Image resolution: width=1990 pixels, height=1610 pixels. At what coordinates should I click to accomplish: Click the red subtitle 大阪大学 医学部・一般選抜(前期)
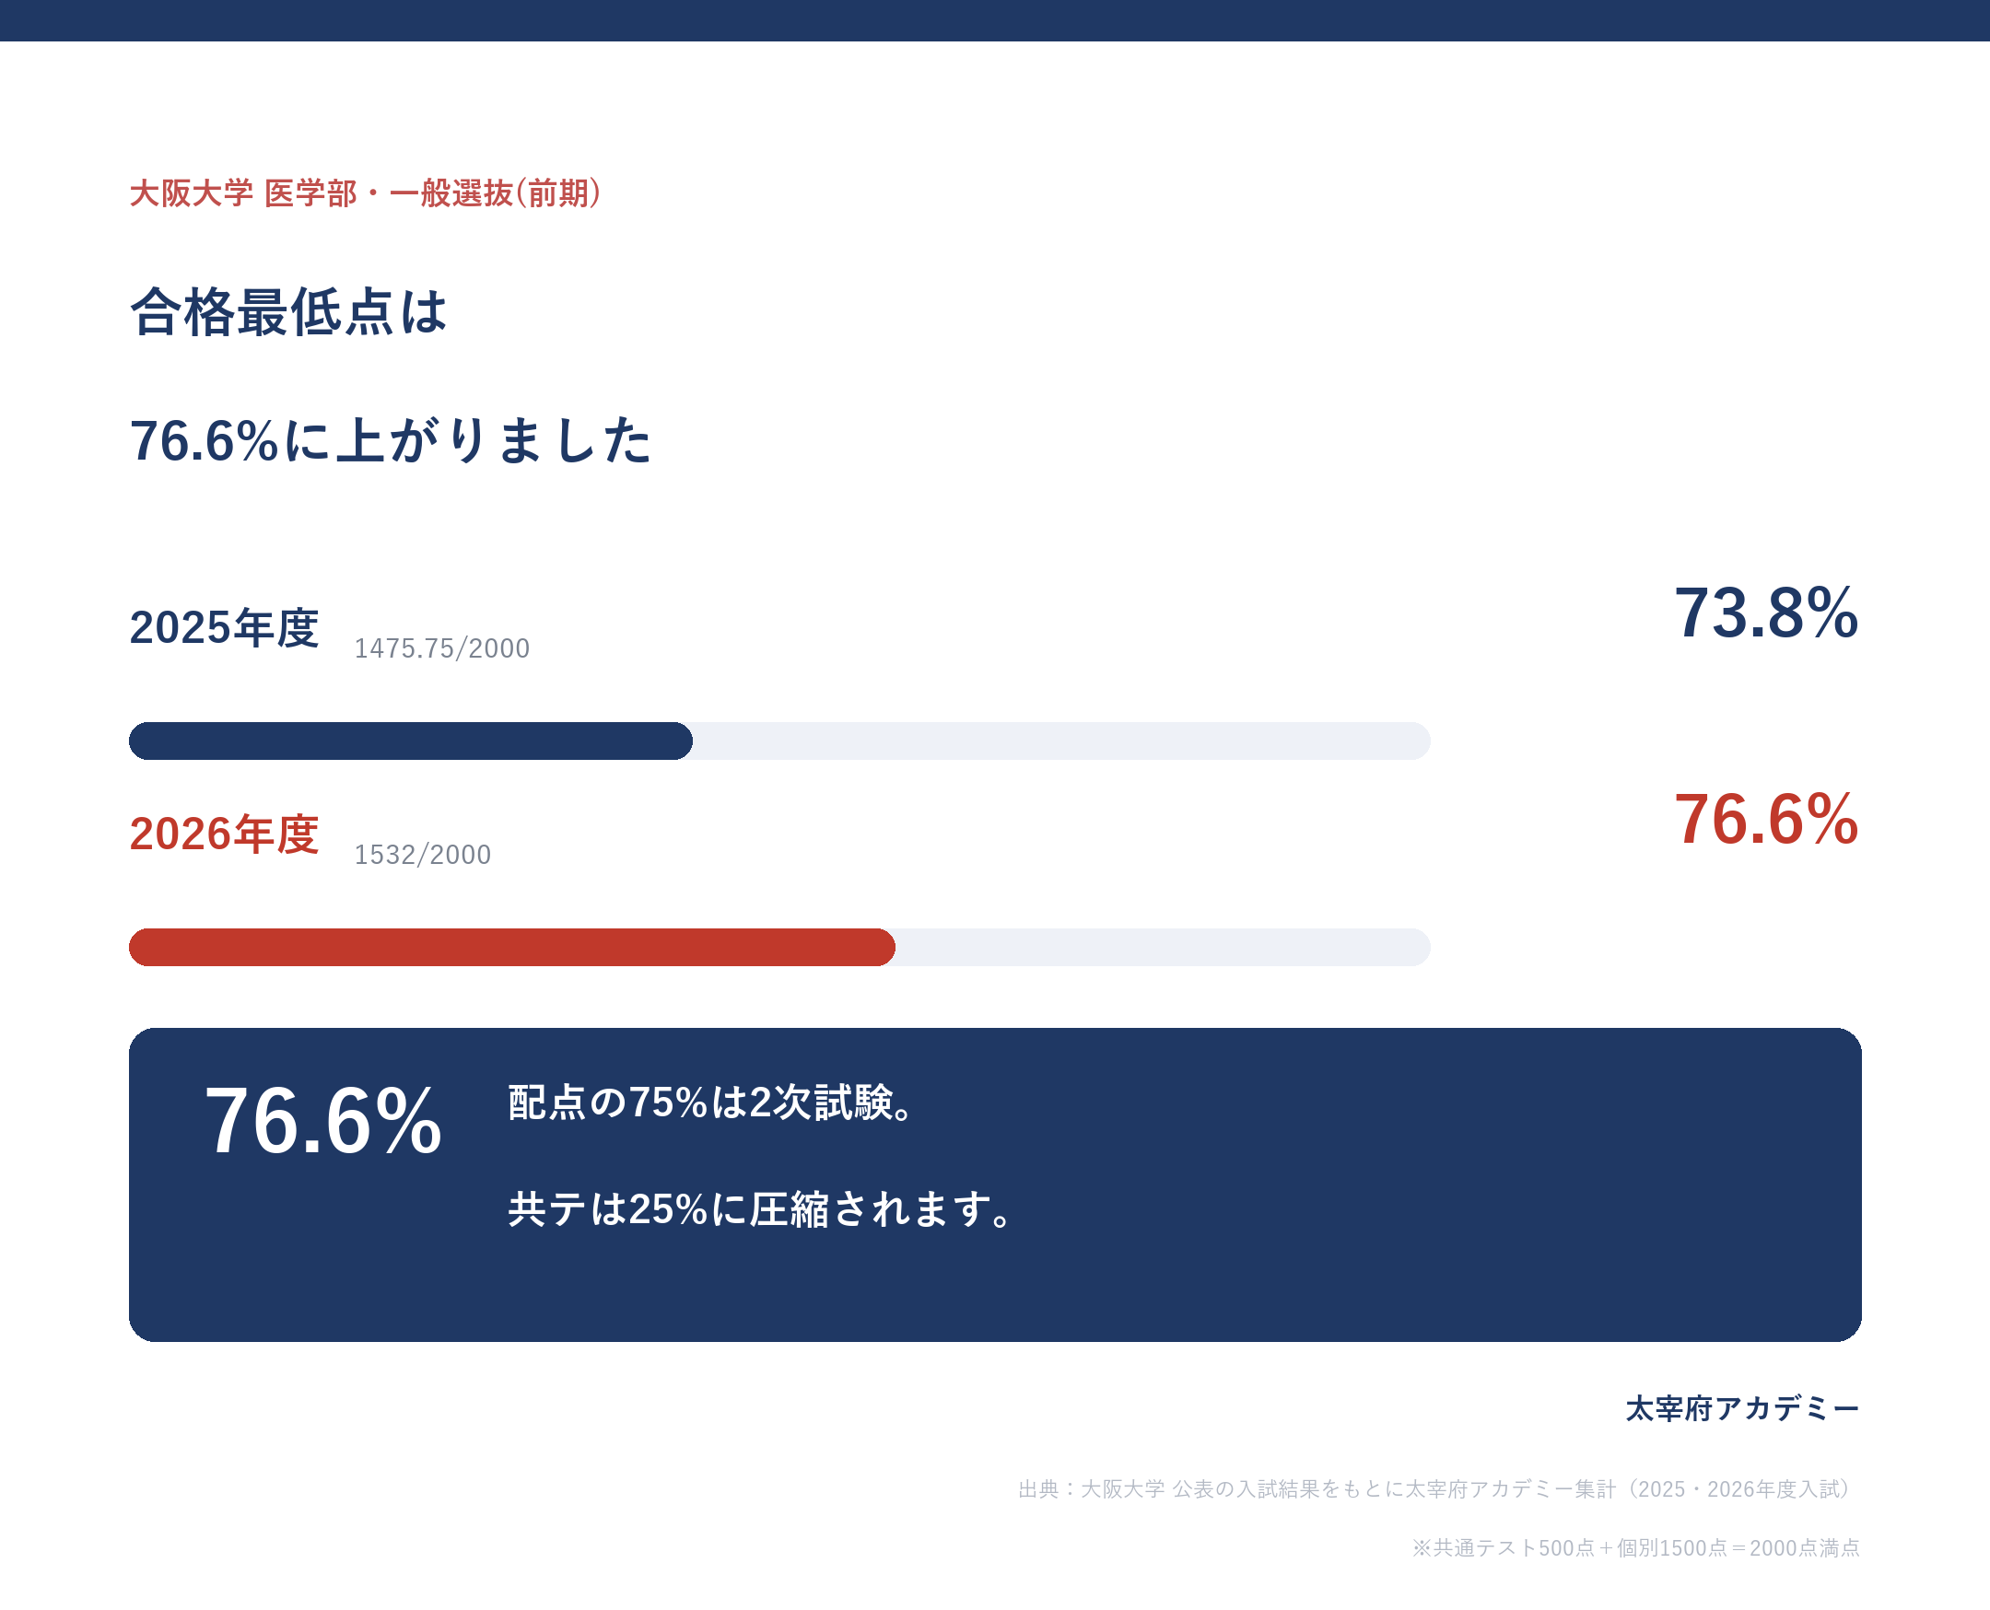pyautogui.click(x=366, y=192)
